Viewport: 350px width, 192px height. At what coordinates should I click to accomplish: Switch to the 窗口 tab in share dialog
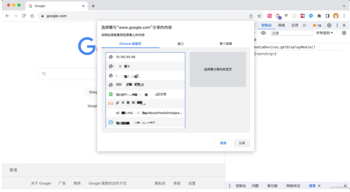[181, 44]
